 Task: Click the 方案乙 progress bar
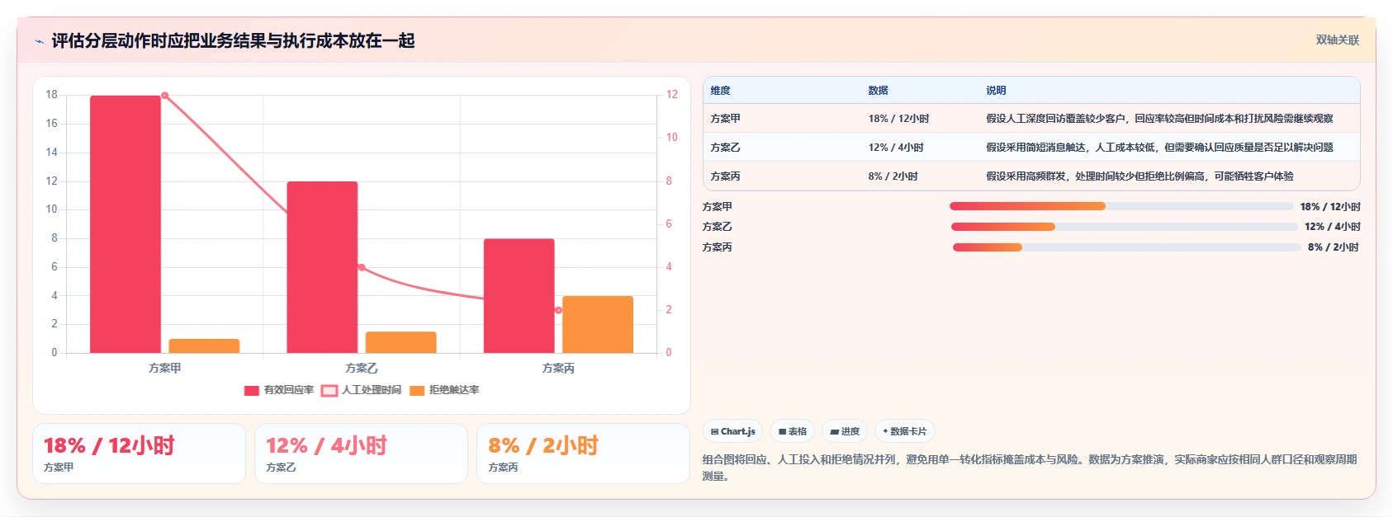point(1124,227)
